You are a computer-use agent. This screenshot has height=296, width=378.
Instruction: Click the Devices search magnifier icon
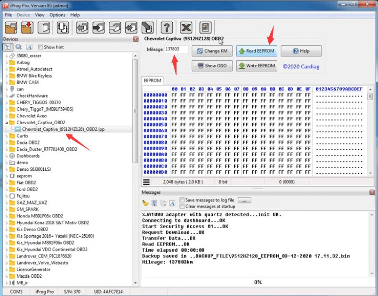click(x=18, y=47)
